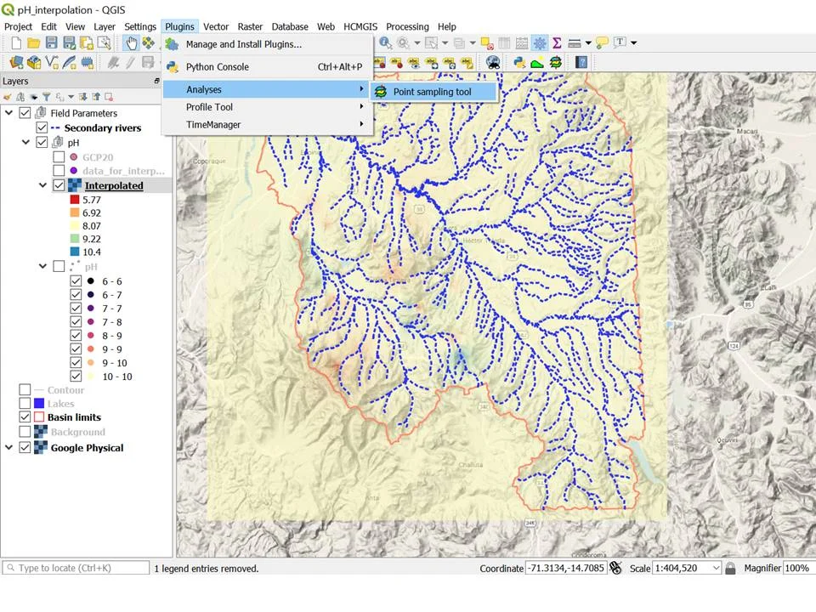Click the filter legend funnel icon

click(46, 97)
